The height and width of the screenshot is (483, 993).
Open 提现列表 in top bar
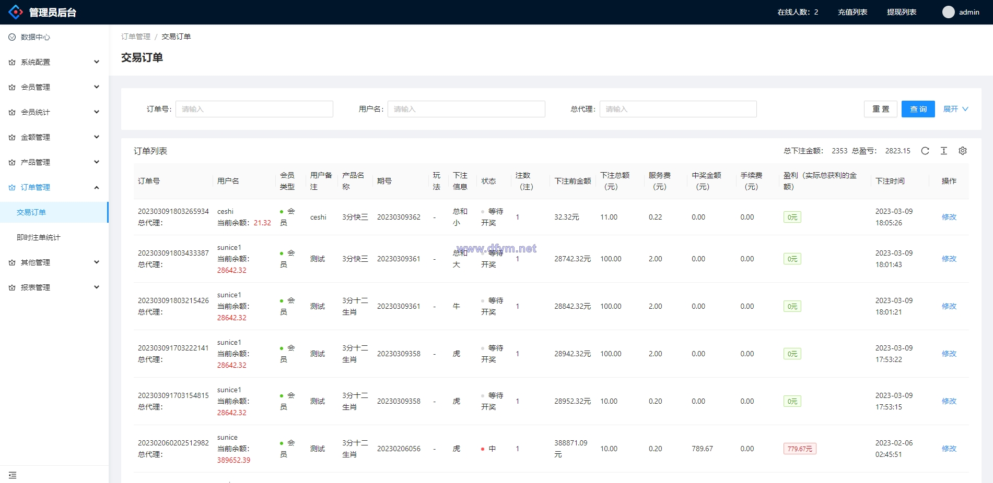(x=902, y=12)
